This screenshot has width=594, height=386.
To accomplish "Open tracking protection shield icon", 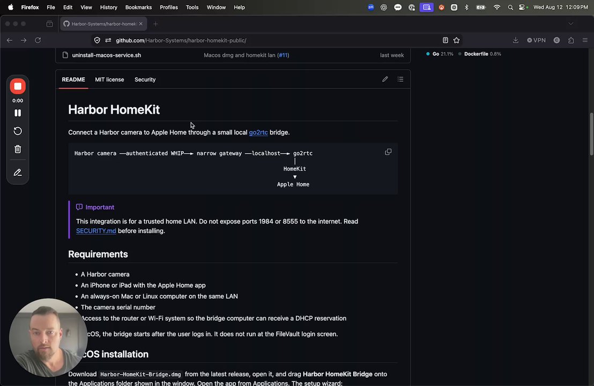I will pyautogui.click(x=97, y=40).
